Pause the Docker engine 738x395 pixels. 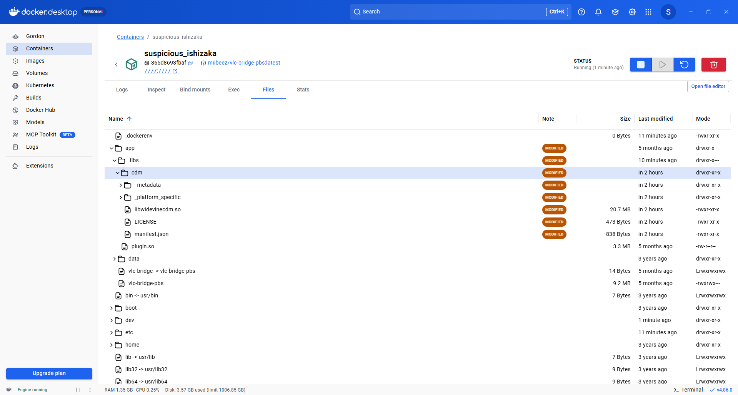[78, 390]
